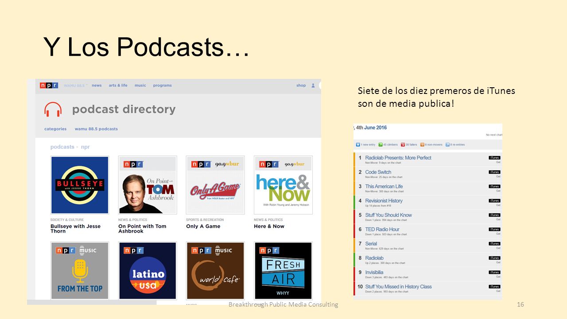Click the Get link for Serial
This screenshot has width=567, height=319.
point(498,248)
